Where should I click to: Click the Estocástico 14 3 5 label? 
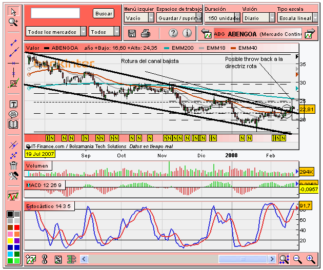click(49, 206)
